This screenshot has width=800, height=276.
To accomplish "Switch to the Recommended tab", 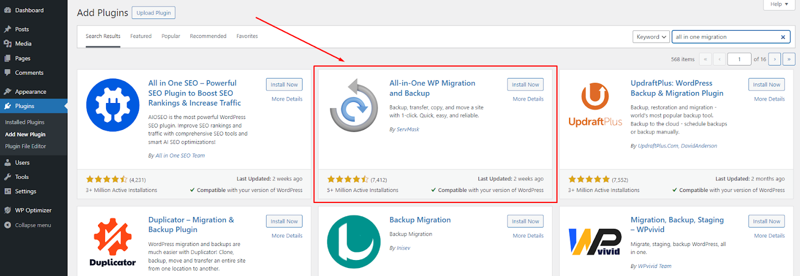I will (208, 36).
